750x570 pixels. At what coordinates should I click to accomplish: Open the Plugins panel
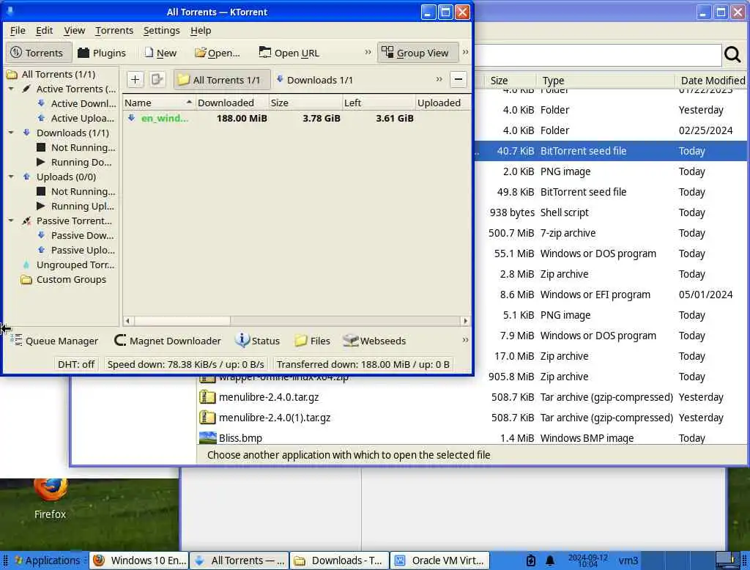[101, 53]
